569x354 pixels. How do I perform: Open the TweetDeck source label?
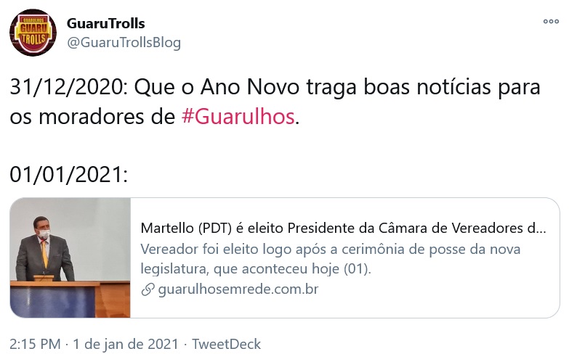click(226, 345)
